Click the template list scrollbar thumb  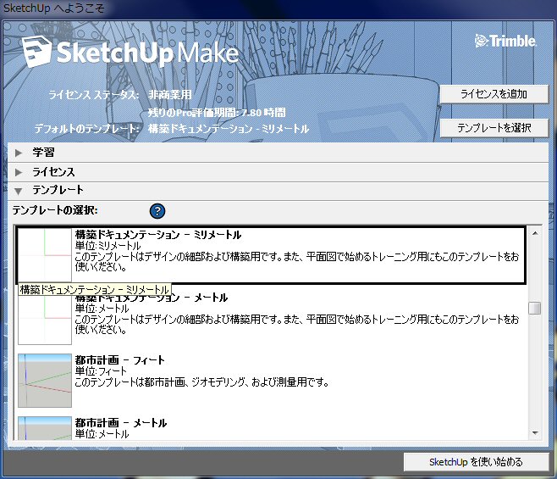pyautogui.click(x=535, y=309)
